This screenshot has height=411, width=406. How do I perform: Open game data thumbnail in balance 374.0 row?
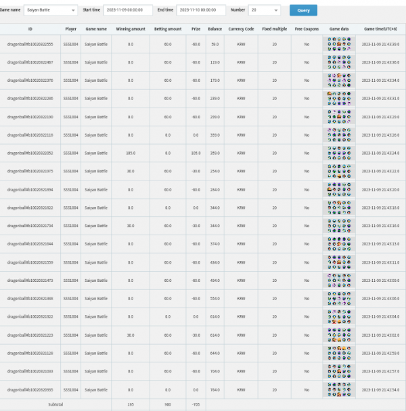(339, 244)
